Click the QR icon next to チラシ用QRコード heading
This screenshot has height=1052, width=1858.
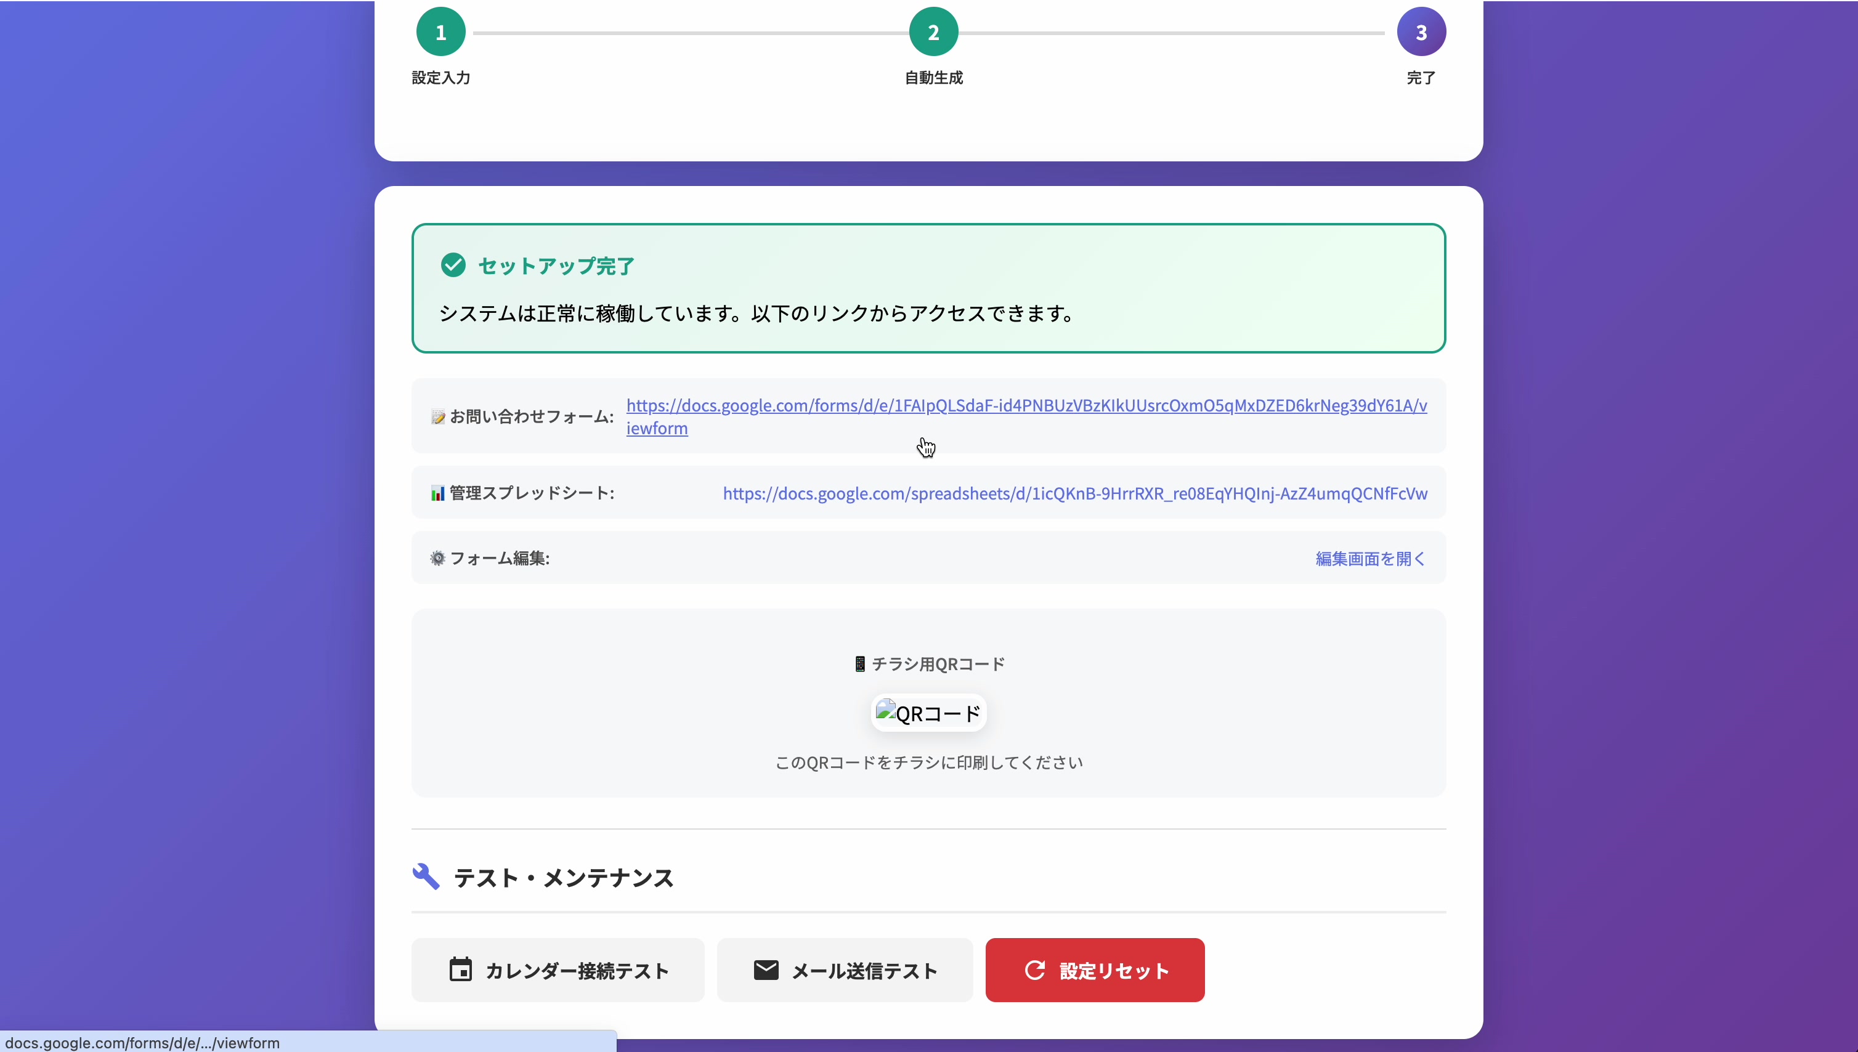[x=859, y=663]
